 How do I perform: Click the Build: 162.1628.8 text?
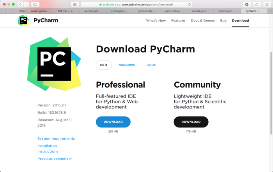tap(52, 113)
